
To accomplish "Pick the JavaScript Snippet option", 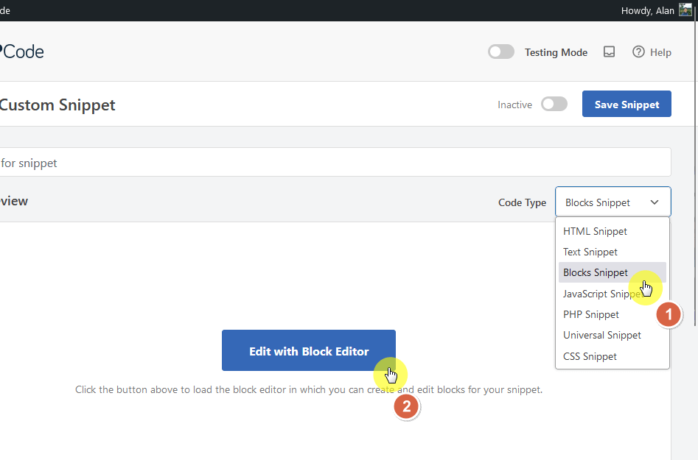I will click(x=612, y=294).
